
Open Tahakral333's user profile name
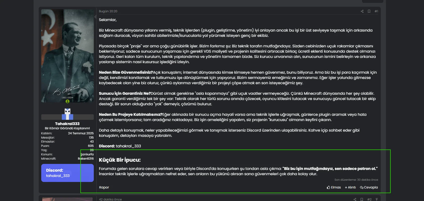(x=67, y=124)
